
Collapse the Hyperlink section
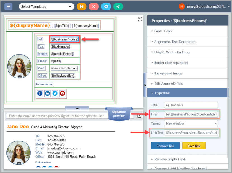coord(162,93)
